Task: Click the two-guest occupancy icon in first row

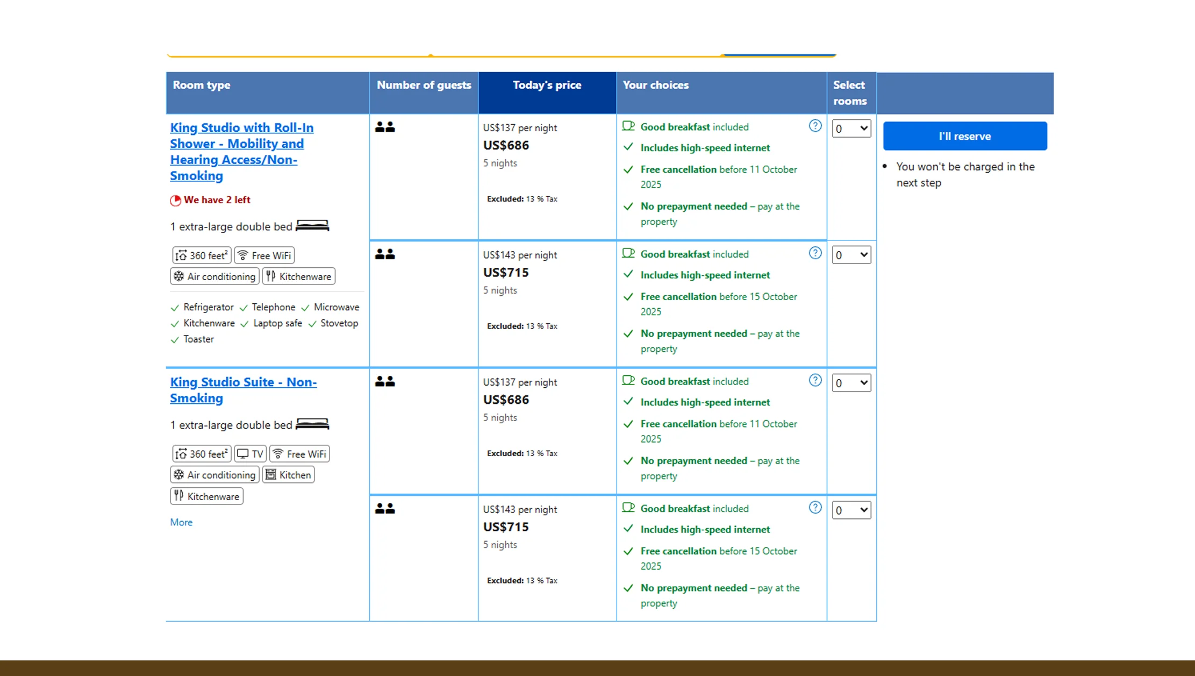Action: (x=385, y=127)
